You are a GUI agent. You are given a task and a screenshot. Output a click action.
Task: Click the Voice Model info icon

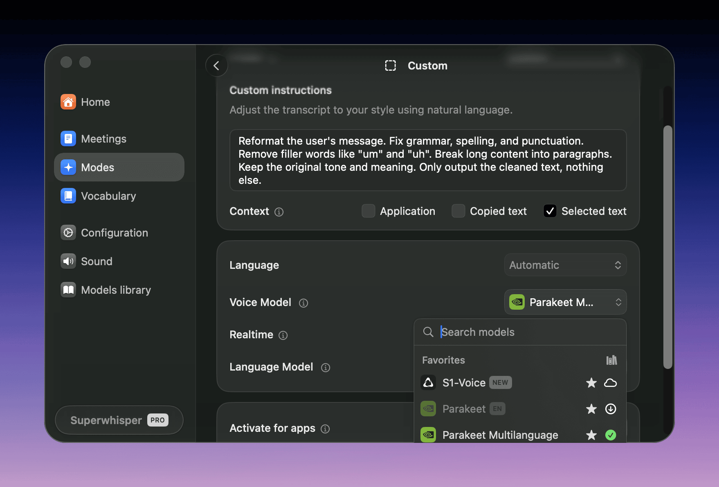click(303, 303)
